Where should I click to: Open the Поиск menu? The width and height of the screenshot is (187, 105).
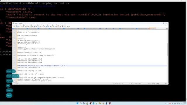click(21, 25)
